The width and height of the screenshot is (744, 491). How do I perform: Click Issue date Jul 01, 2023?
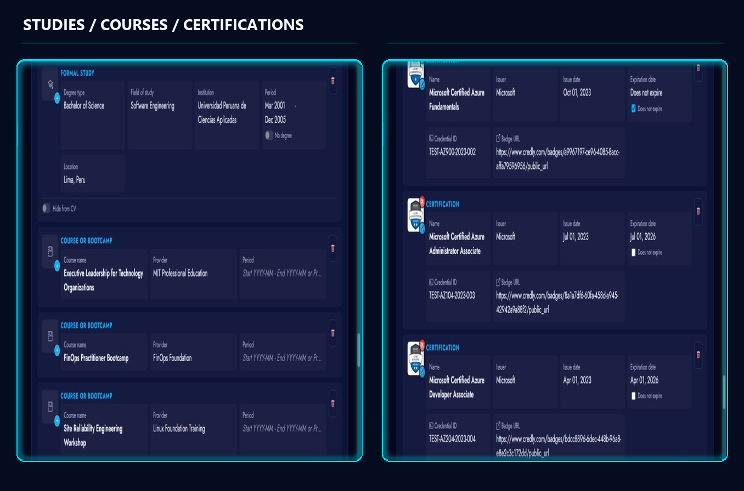[x=592, y=238]
